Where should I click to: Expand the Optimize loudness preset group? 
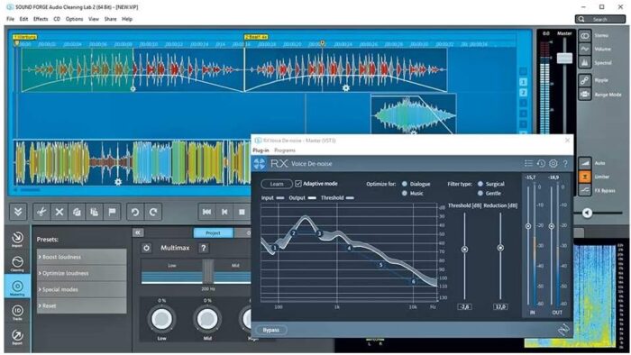coord(82,273)
